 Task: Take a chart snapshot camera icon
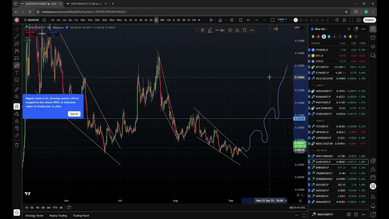(x=359, y=20)
